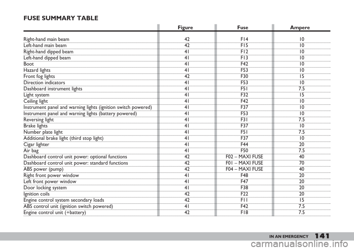Select the Figure column header
354x250 pixels.
tap(185, 28)
